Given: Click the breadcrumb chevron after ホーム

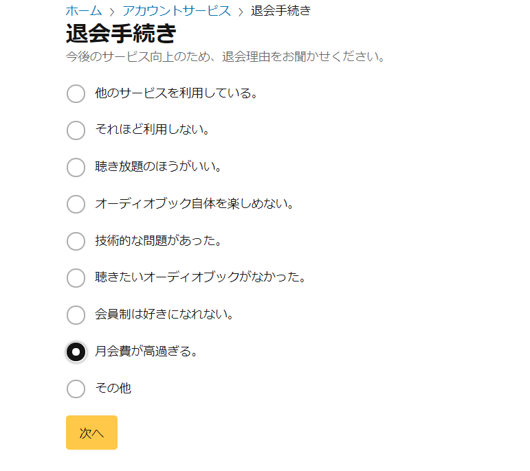Looking at the screenshot, I should coord(112,11).
